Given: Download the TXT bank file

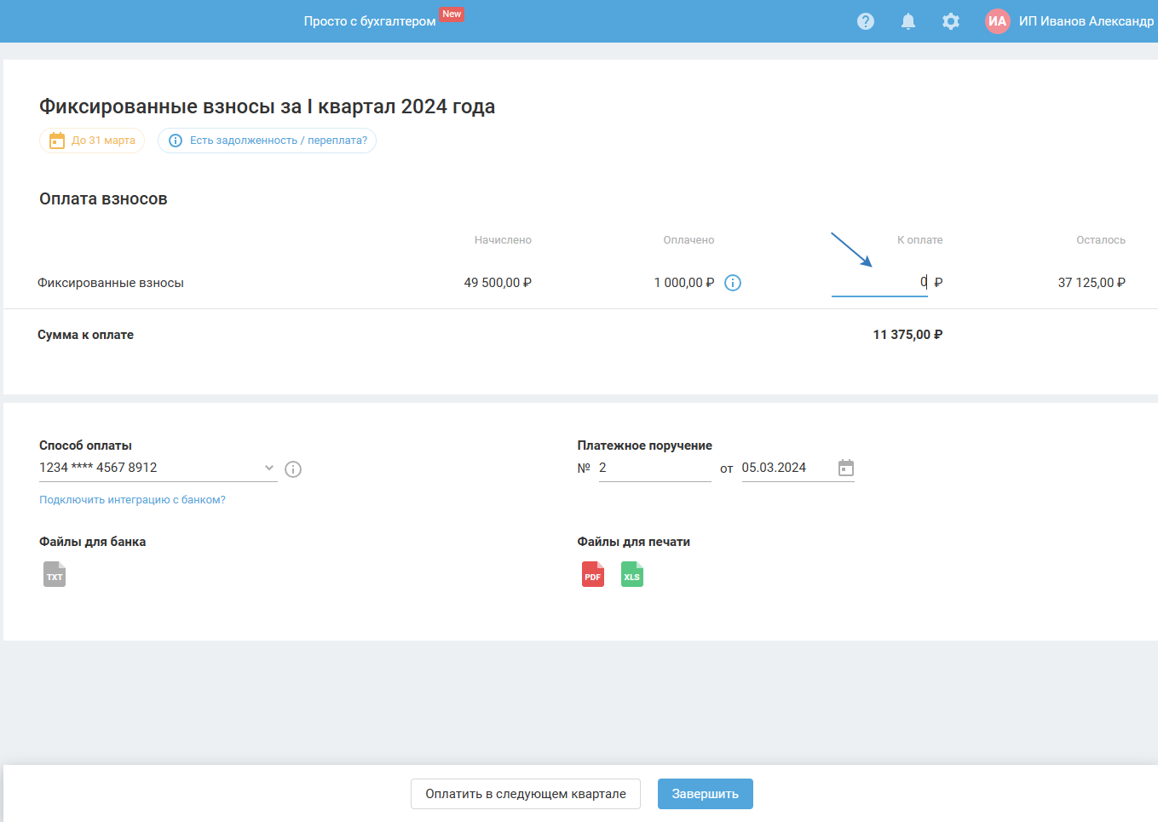Looking at the screenshot, I should point(55,574).
